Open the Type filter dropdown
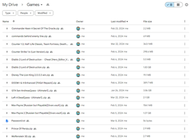 [9, 13]
